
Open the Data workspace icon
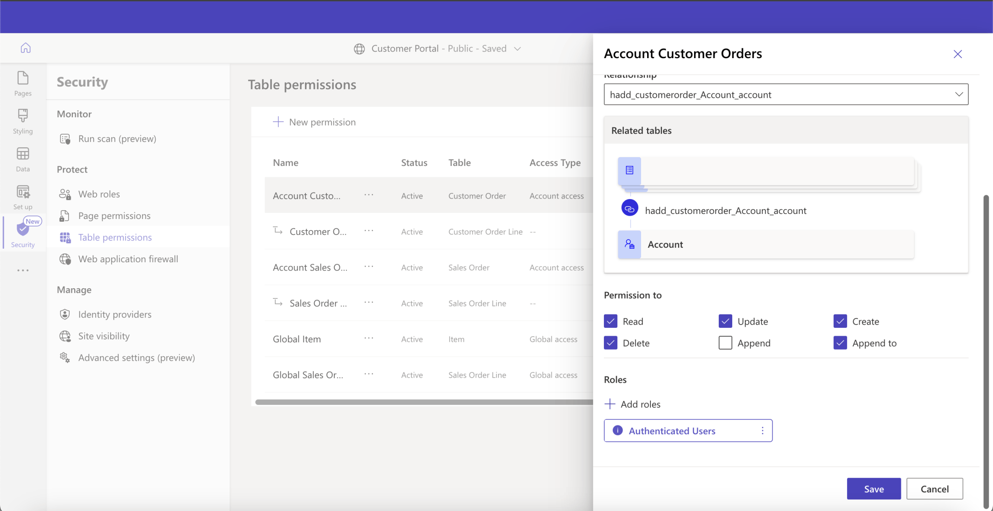click(x=23, y=159)
